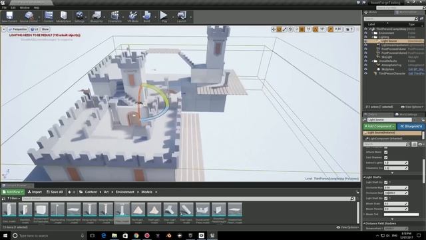Switch to the World Settings tab

point(406,115)
